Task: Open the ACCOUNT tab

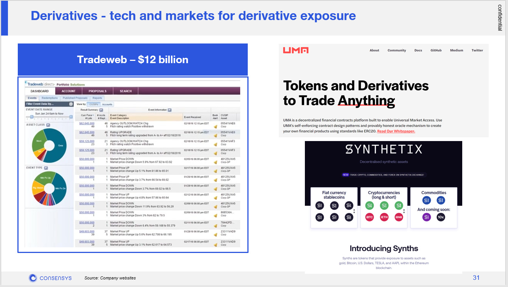Action: pyautogui.click(x=69, y=91)
